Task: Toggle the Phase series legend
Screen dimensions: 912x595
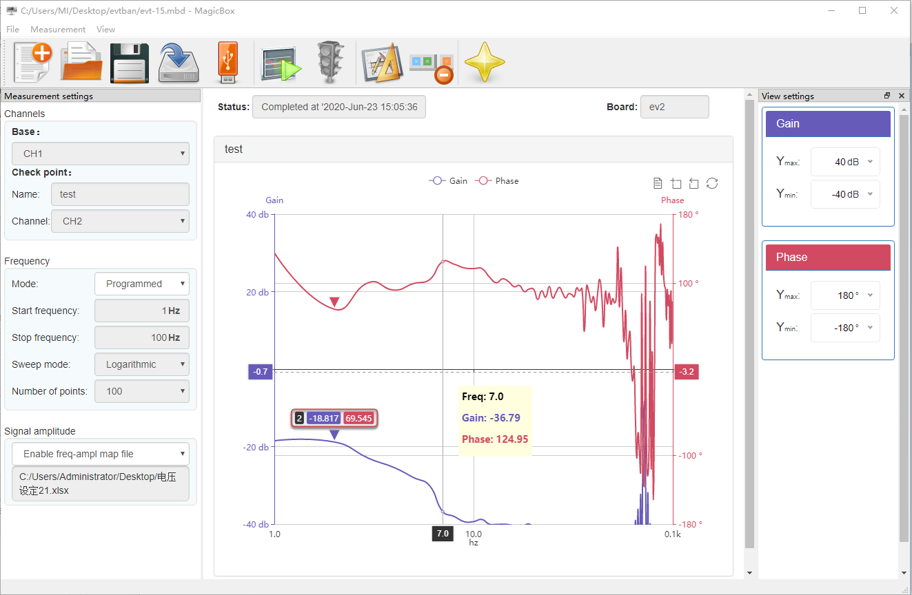Action: 496,180
